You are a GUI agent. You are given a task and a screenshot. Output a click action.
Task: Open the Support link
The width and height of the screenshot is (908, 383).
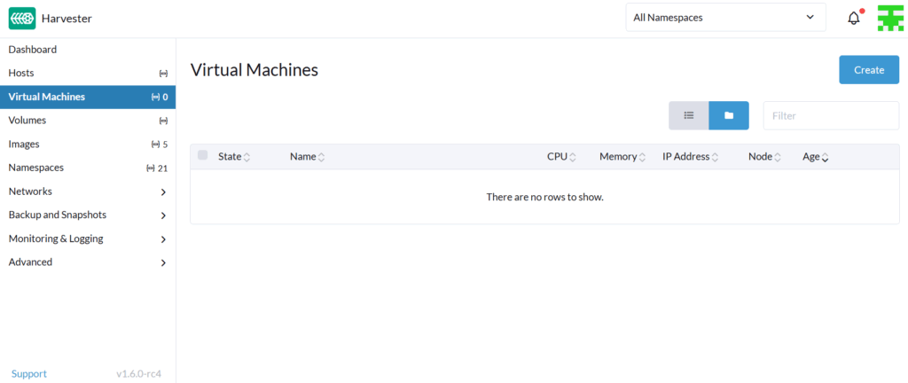tap(29, 373)
